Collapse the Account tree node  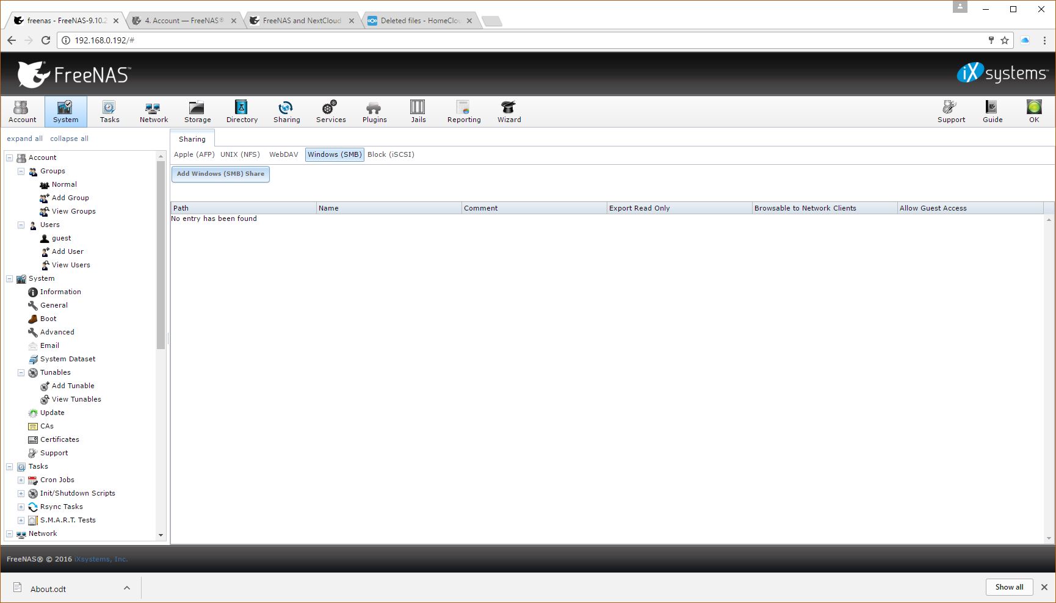tap(10, 157)
